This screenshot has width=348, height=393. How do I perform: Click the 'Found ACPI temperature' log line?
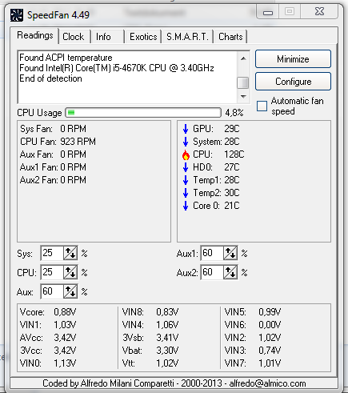click(66, 58)
